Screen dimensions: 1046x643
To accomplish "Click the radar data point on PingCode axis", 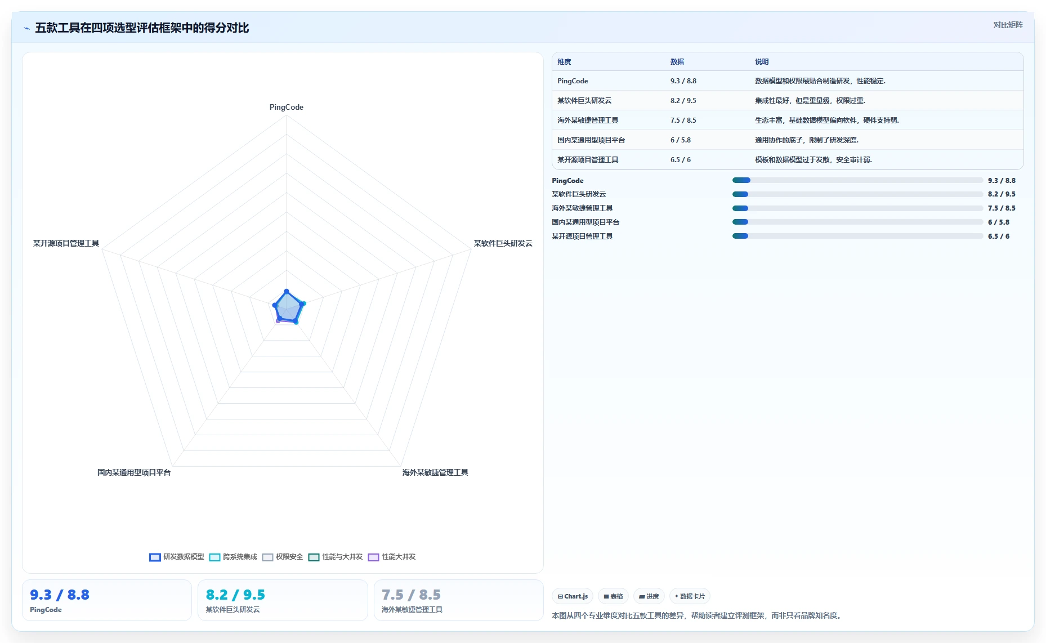I will pos(287,291).
